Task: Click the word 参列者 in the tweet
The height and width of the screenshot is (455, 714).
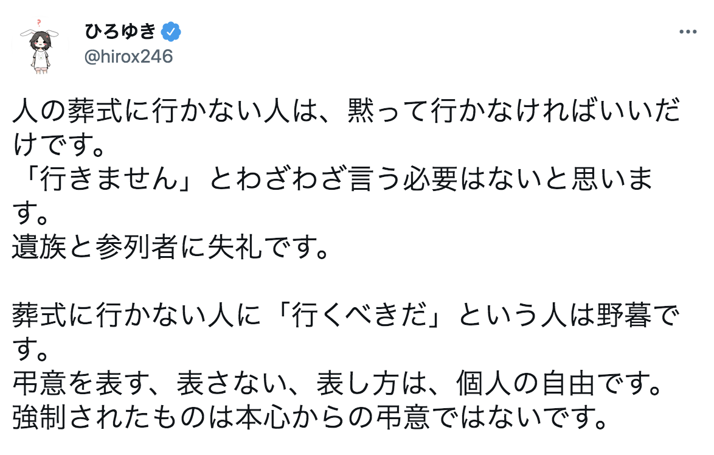Action: (137, 247)
